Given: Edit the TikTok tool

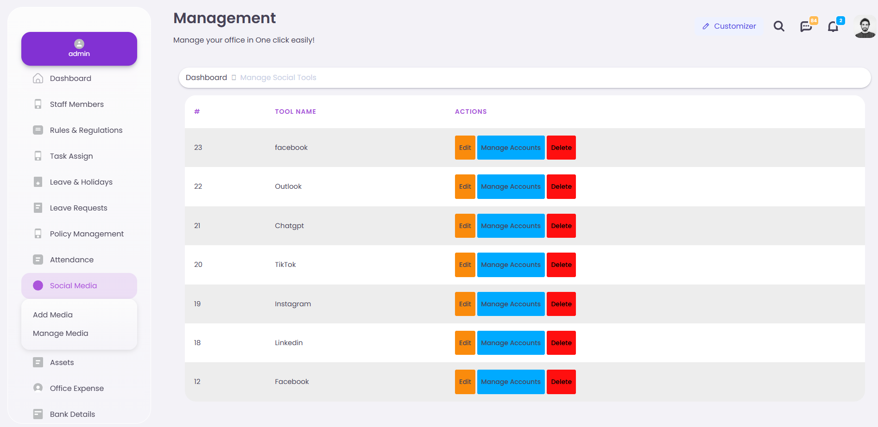Looking at the screenshot, I should coord(465,265).
